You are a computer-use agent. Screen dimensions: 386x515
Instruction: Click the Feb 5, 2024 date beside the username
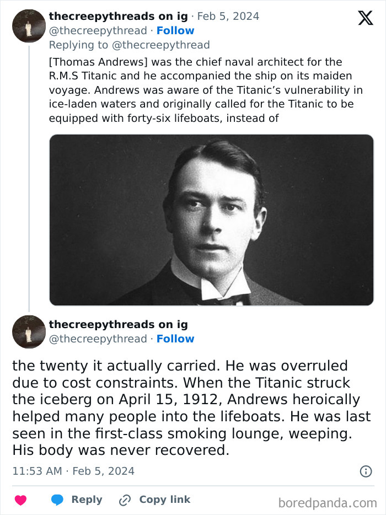[x=229, y=16]
